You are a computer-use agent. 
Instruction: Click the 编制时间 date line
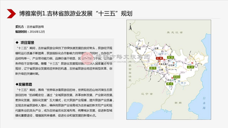click(30, 31)
